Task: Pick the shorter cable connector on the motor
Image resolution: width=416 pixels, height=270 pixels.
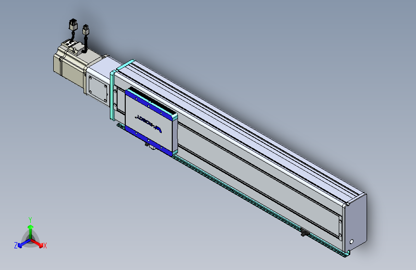Action: 86,30
